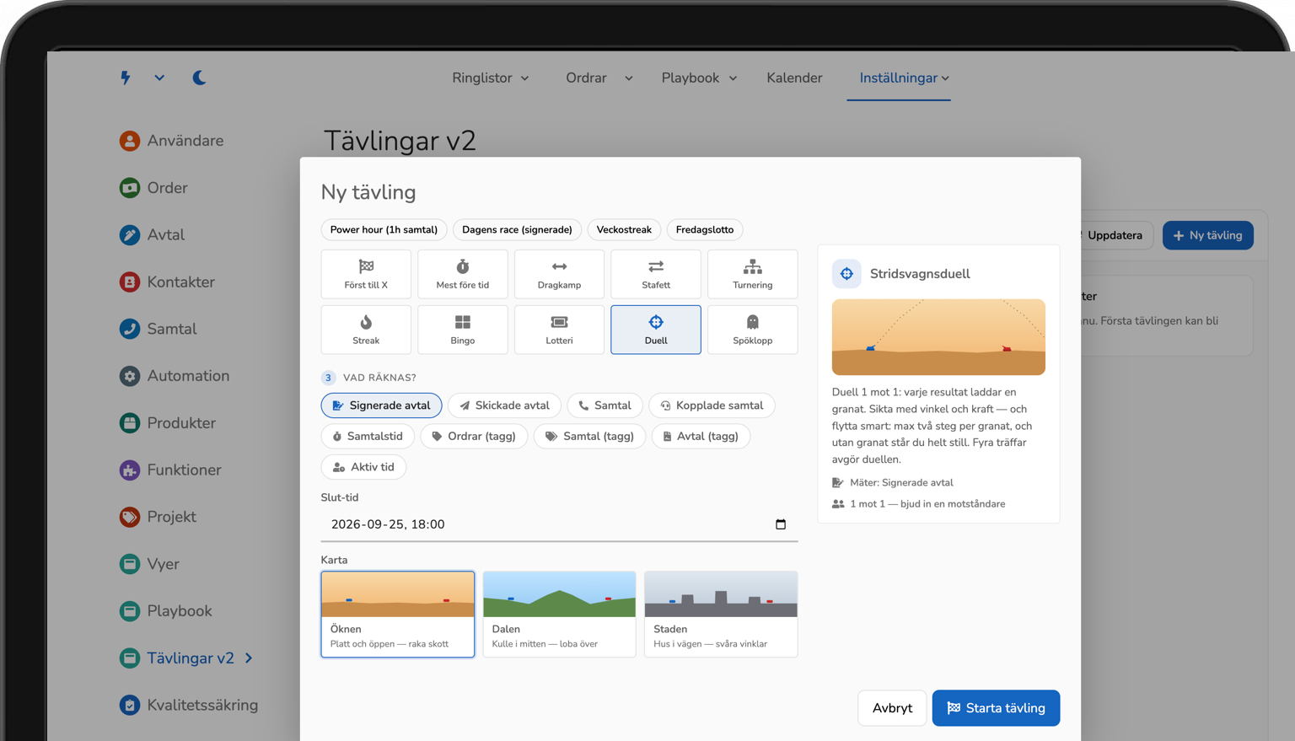1295x741 pixels.
Task: Choose the Streak flame type
Action: 366,330
